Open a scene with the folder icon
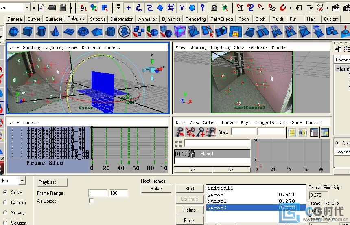This screenshot has height=225, width=350. click(x=52, y=8)
